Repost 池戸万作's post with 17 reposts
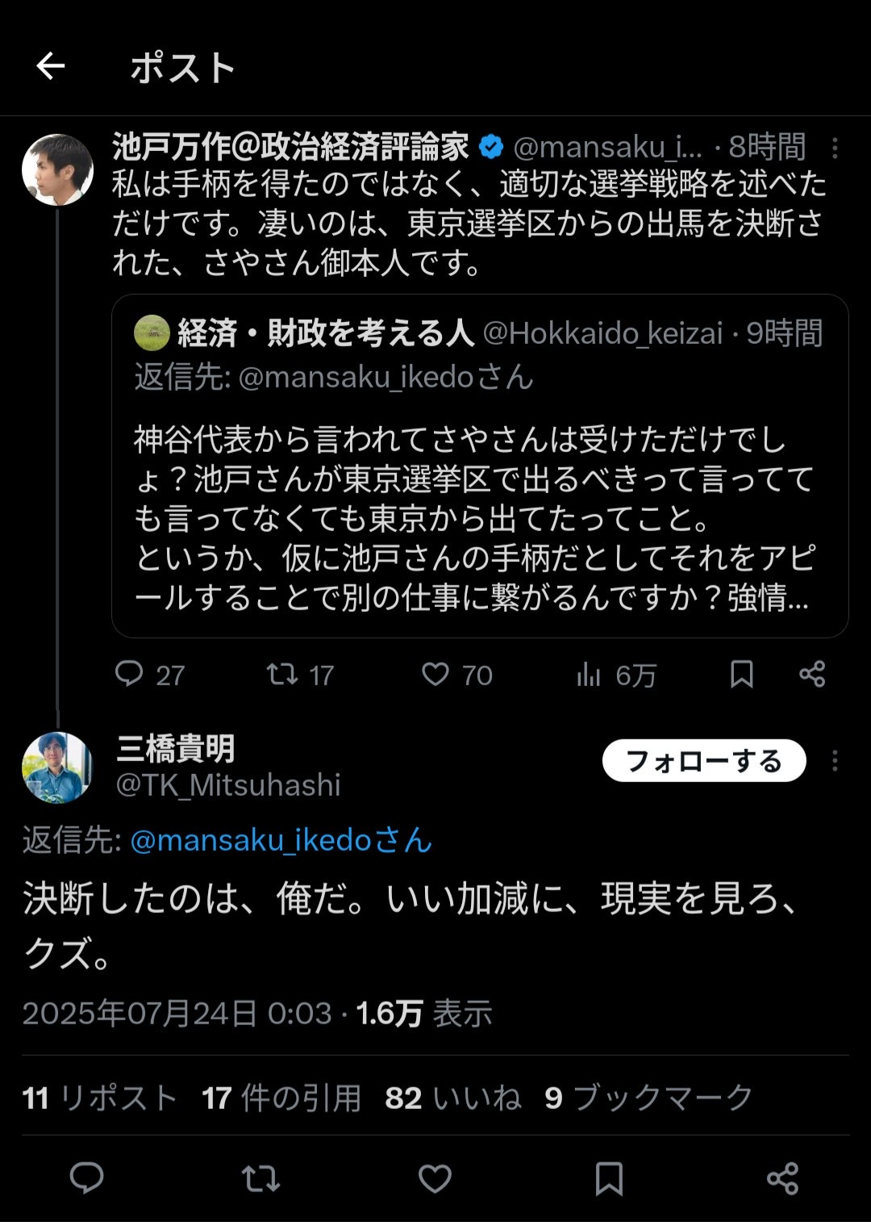The width and height of the screenshot is (871, 1222). (x=282, y=674)
